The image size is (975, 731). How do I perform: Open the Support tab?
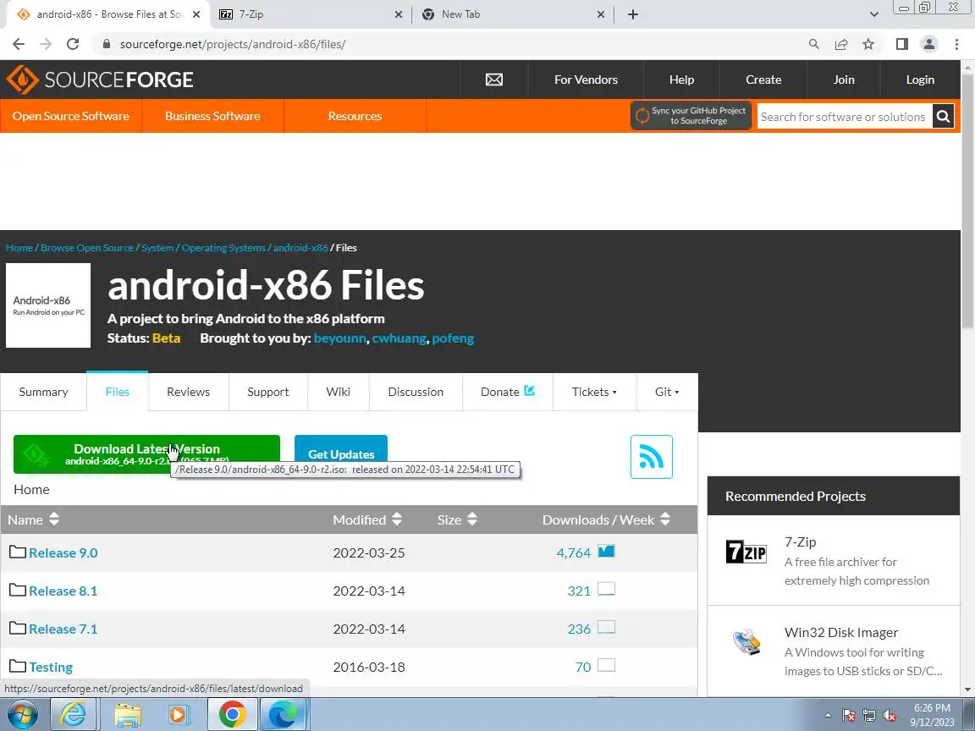(268, 392)
